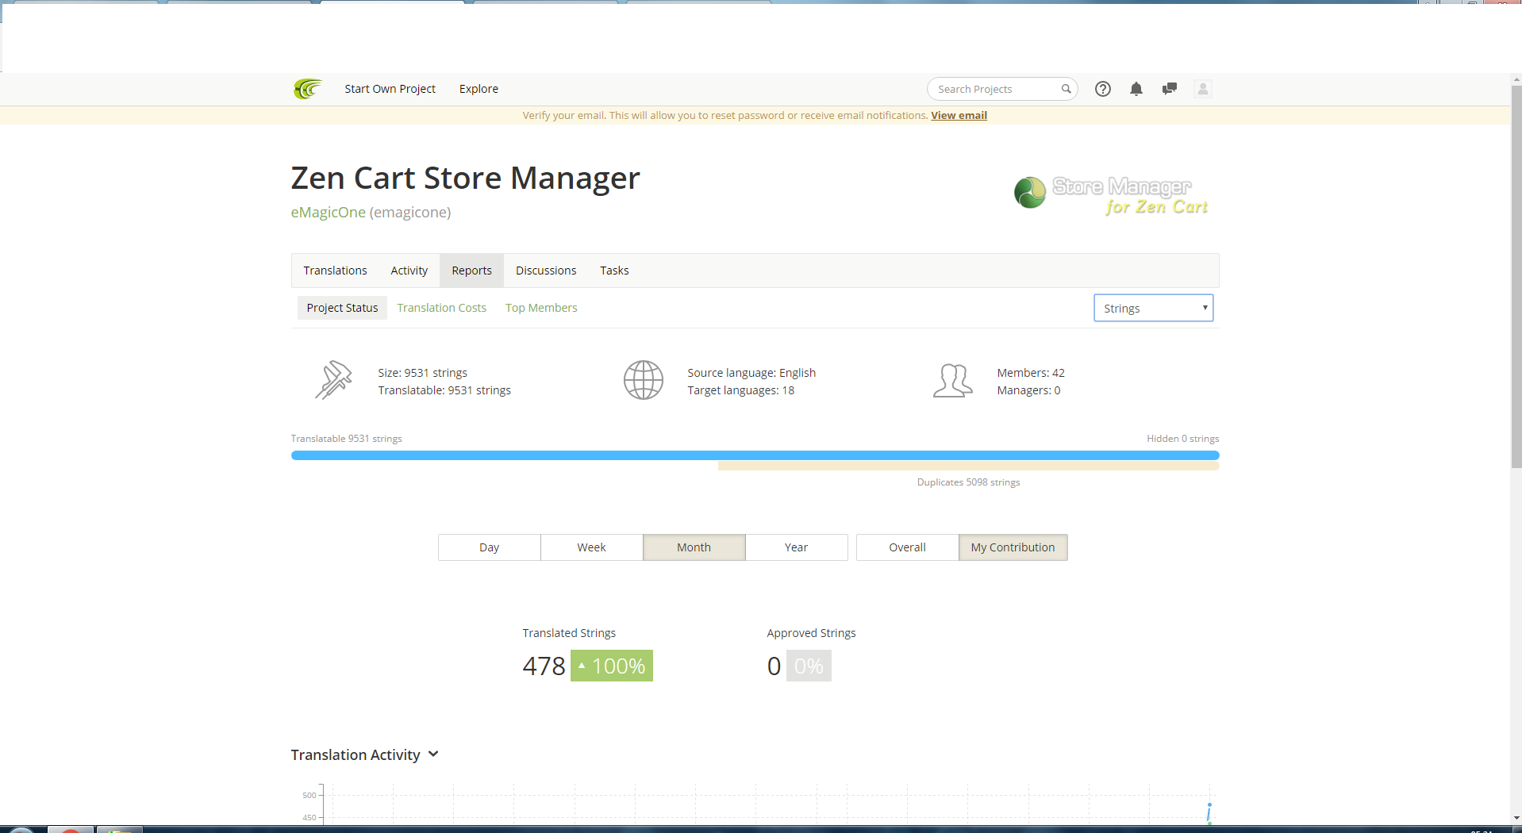Click the 478 translated strings count
Image resolution: width=1522 pixels, height=833 pixels.
point(544,666)
